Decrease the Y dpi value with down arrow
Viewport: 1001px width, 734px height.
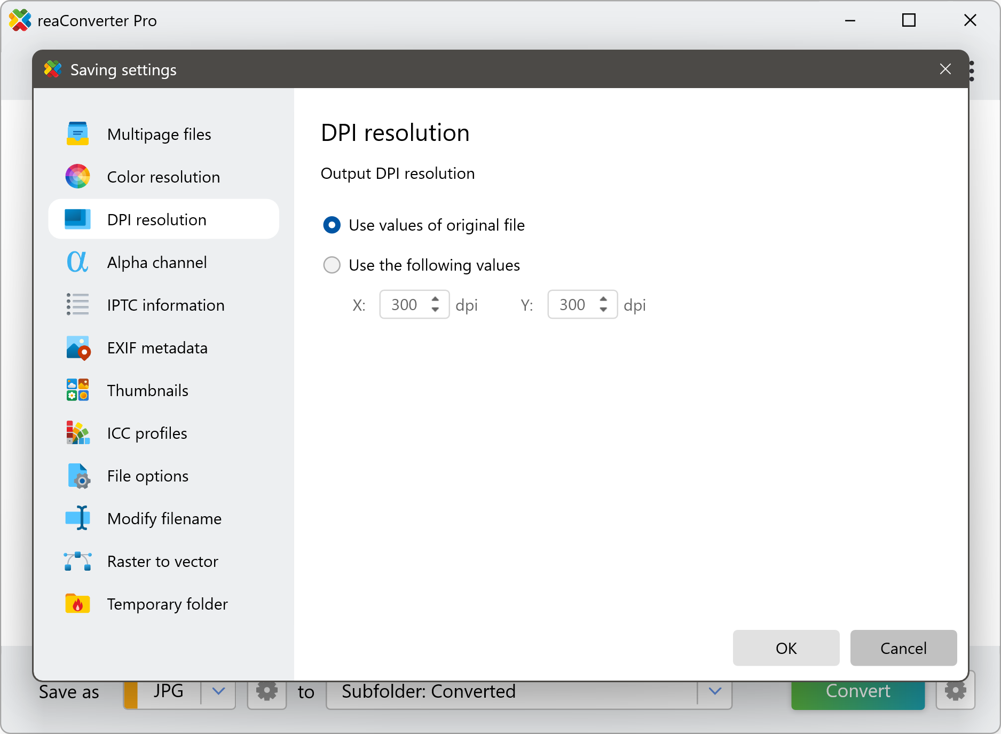pyautogui.click(x=603, y=310)
